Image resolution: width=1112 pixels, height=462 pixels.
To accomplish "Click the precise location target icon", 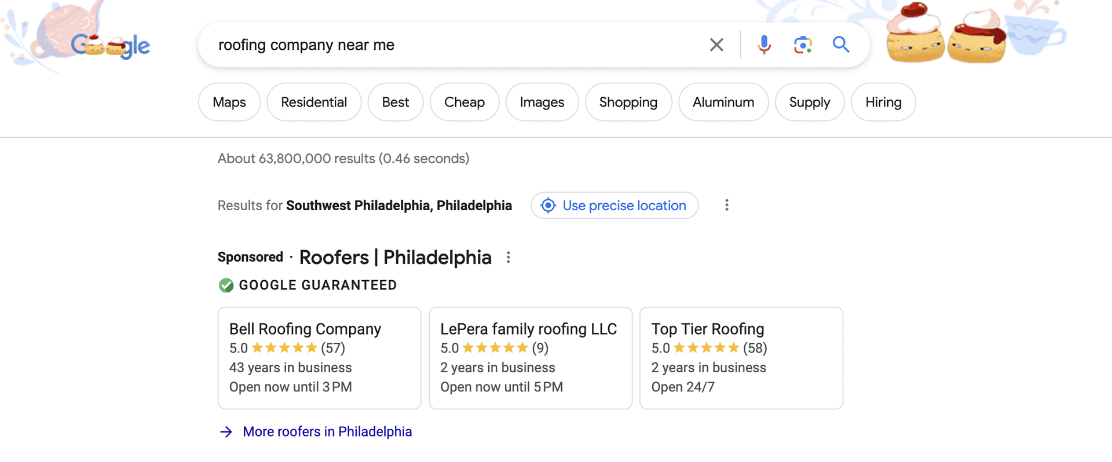I will pos(547,206).
